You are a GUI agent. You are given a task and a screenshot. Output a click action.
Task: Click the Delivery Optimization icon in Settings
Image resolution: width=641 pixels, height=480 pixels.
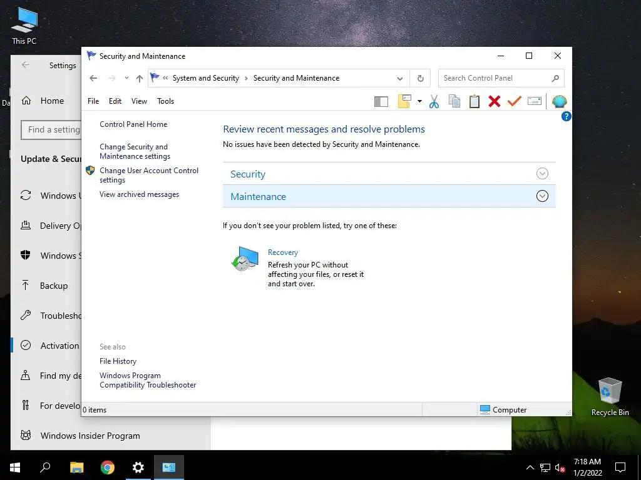pos(26,225)
